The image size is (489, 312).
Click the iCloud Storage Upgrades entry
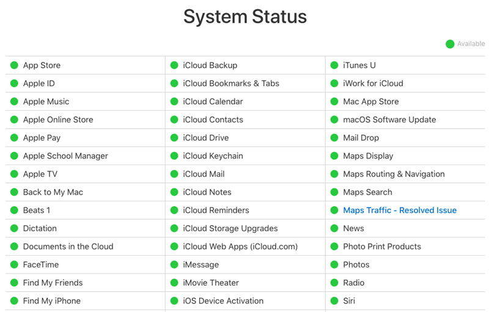tap(230, 228)
